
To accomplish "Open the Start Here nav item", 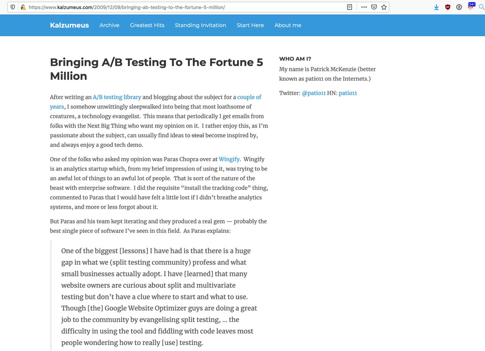I will (250, 25).
